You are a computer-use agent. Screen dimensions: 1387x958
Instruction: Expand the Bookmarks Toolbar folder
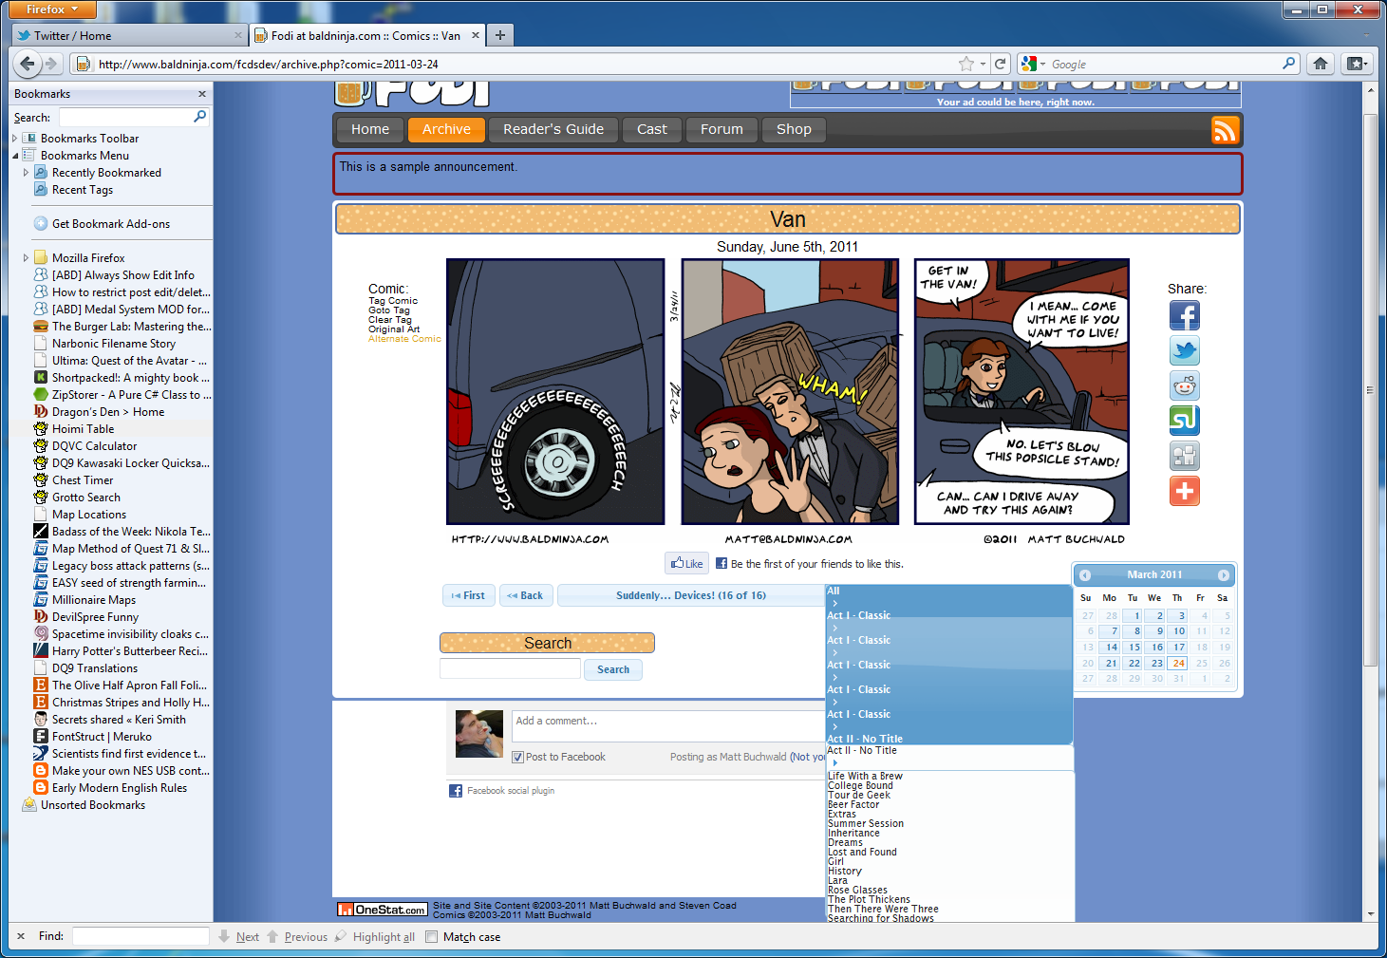pos(15,139)
